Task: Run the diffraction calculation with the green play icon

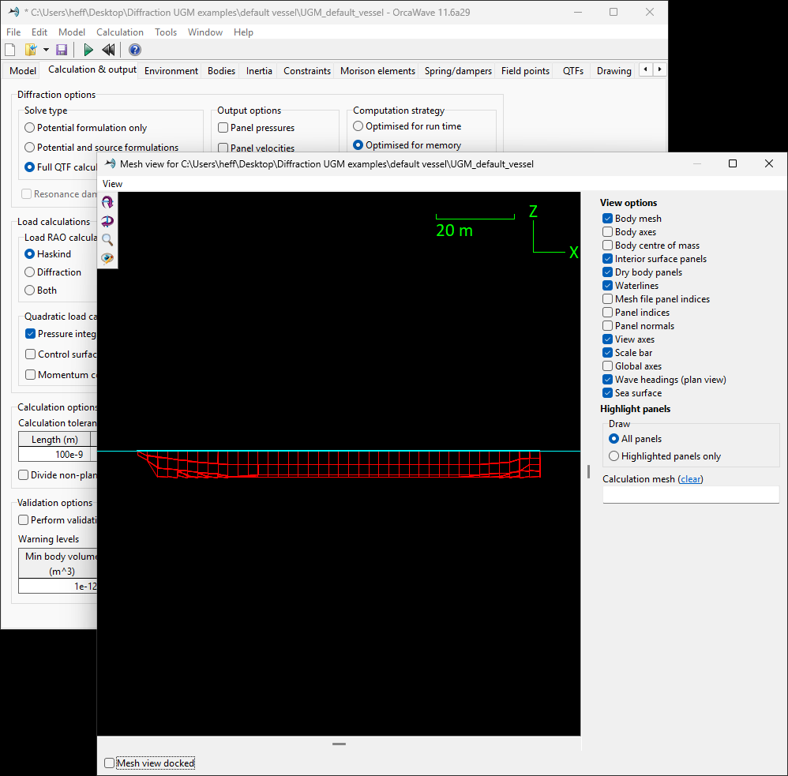Action: (88, 49)
